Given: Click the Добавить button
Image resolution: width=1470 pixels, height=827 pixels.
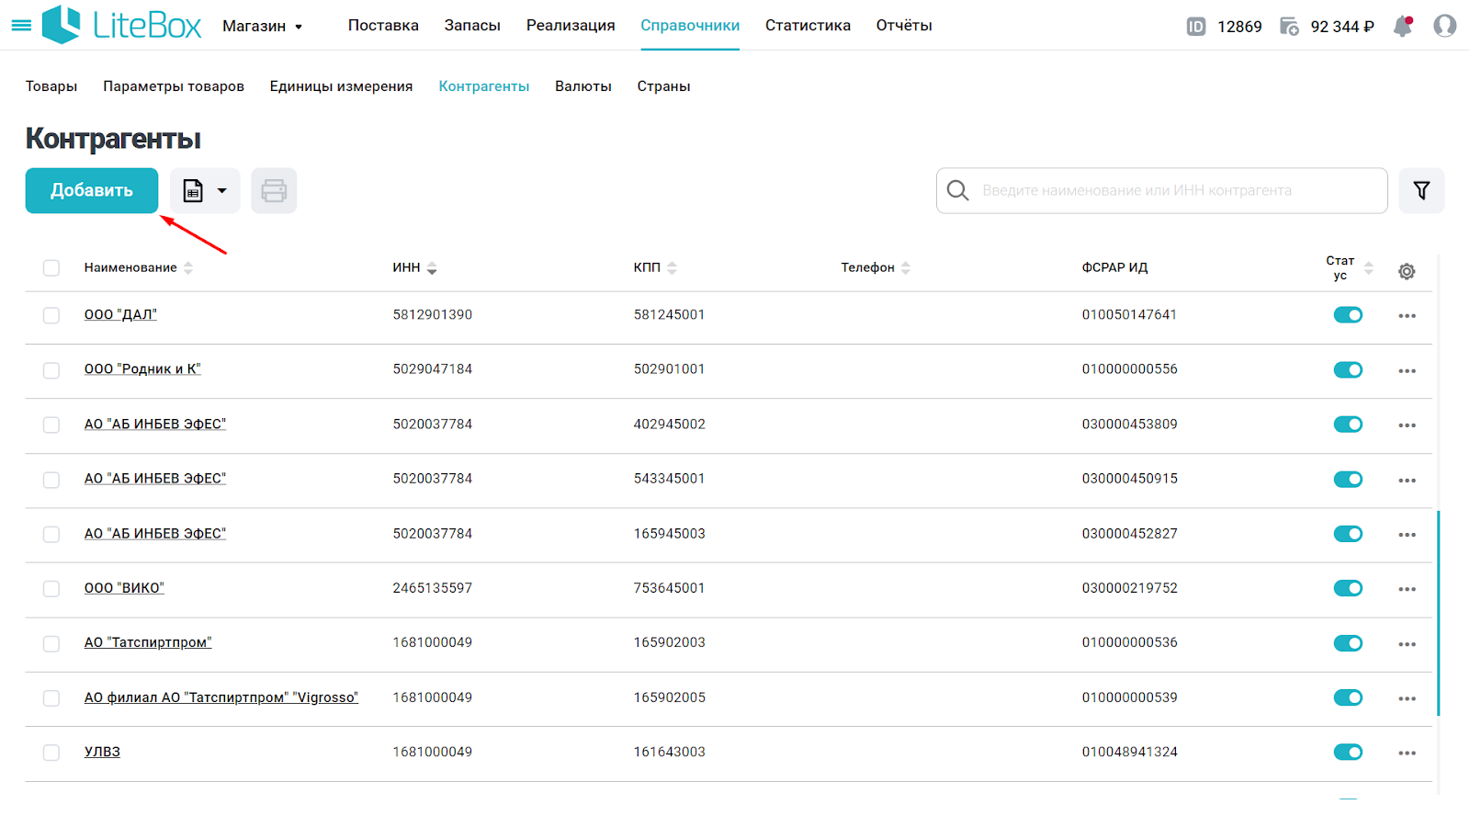Looking at the screenshot, I should 92,190.
